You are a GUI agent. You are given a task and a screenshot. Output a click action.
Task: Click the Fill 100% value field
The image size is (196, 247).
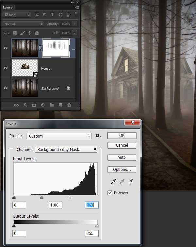pyautogui.click(x=66, y=33)
